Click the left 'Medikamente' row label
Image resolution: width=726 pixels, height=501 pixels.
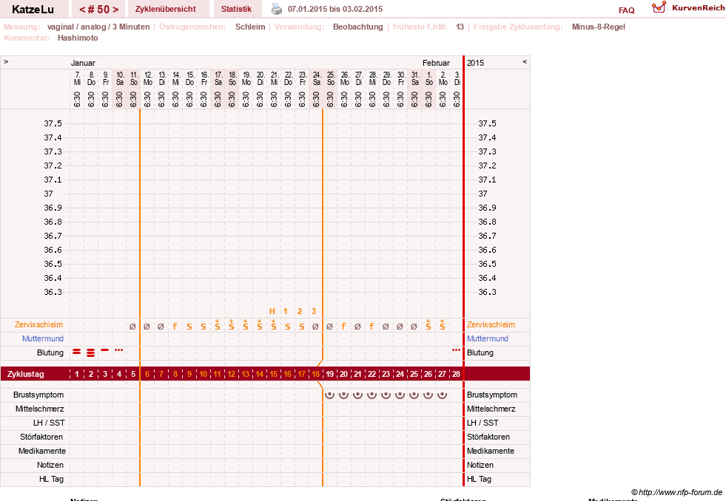(42, 451)
